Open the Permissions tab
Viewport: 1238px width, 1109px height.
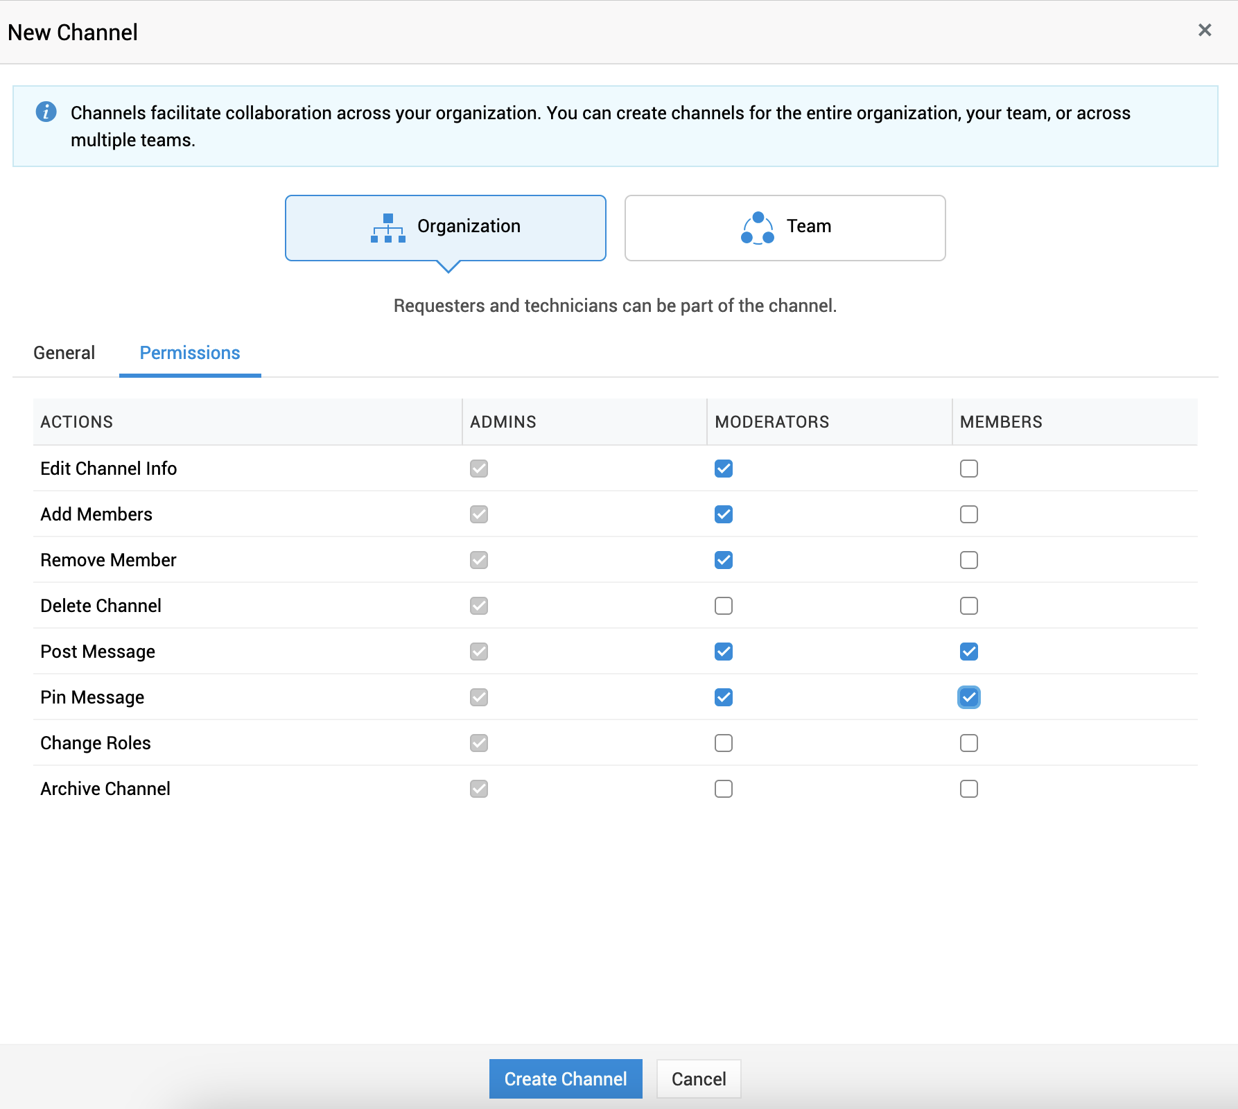click(x=190, y=353)
